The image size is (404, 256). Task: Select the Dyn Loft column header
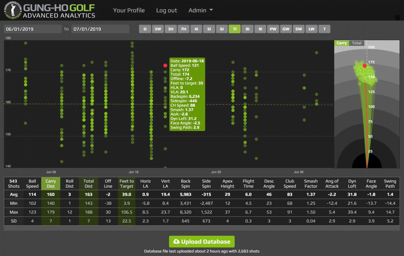tap(352, 183)
